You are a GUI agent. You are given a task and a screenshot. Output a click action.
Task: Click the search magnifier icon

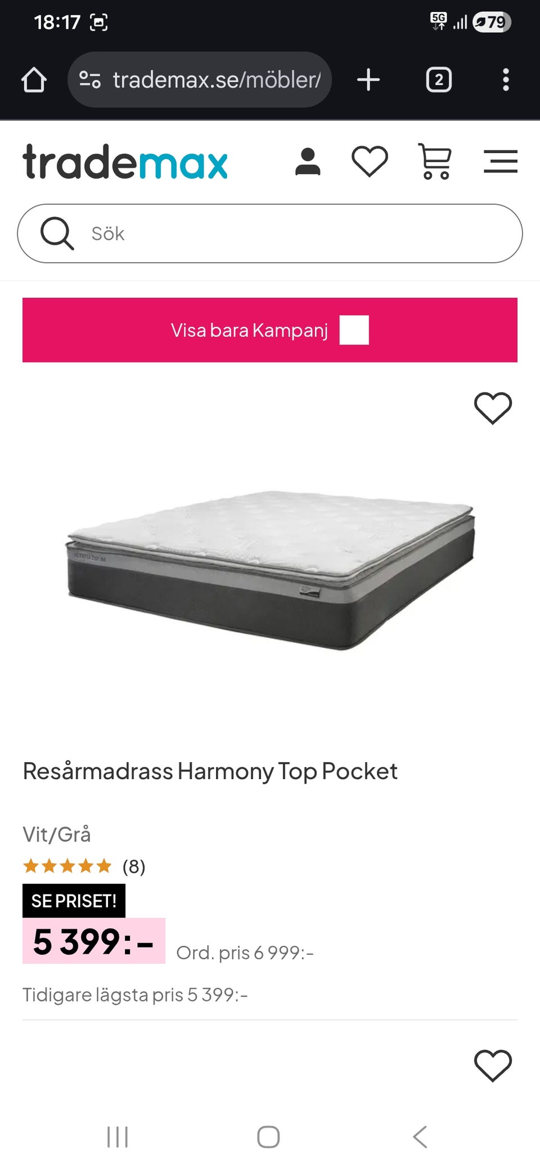(57, 233)
